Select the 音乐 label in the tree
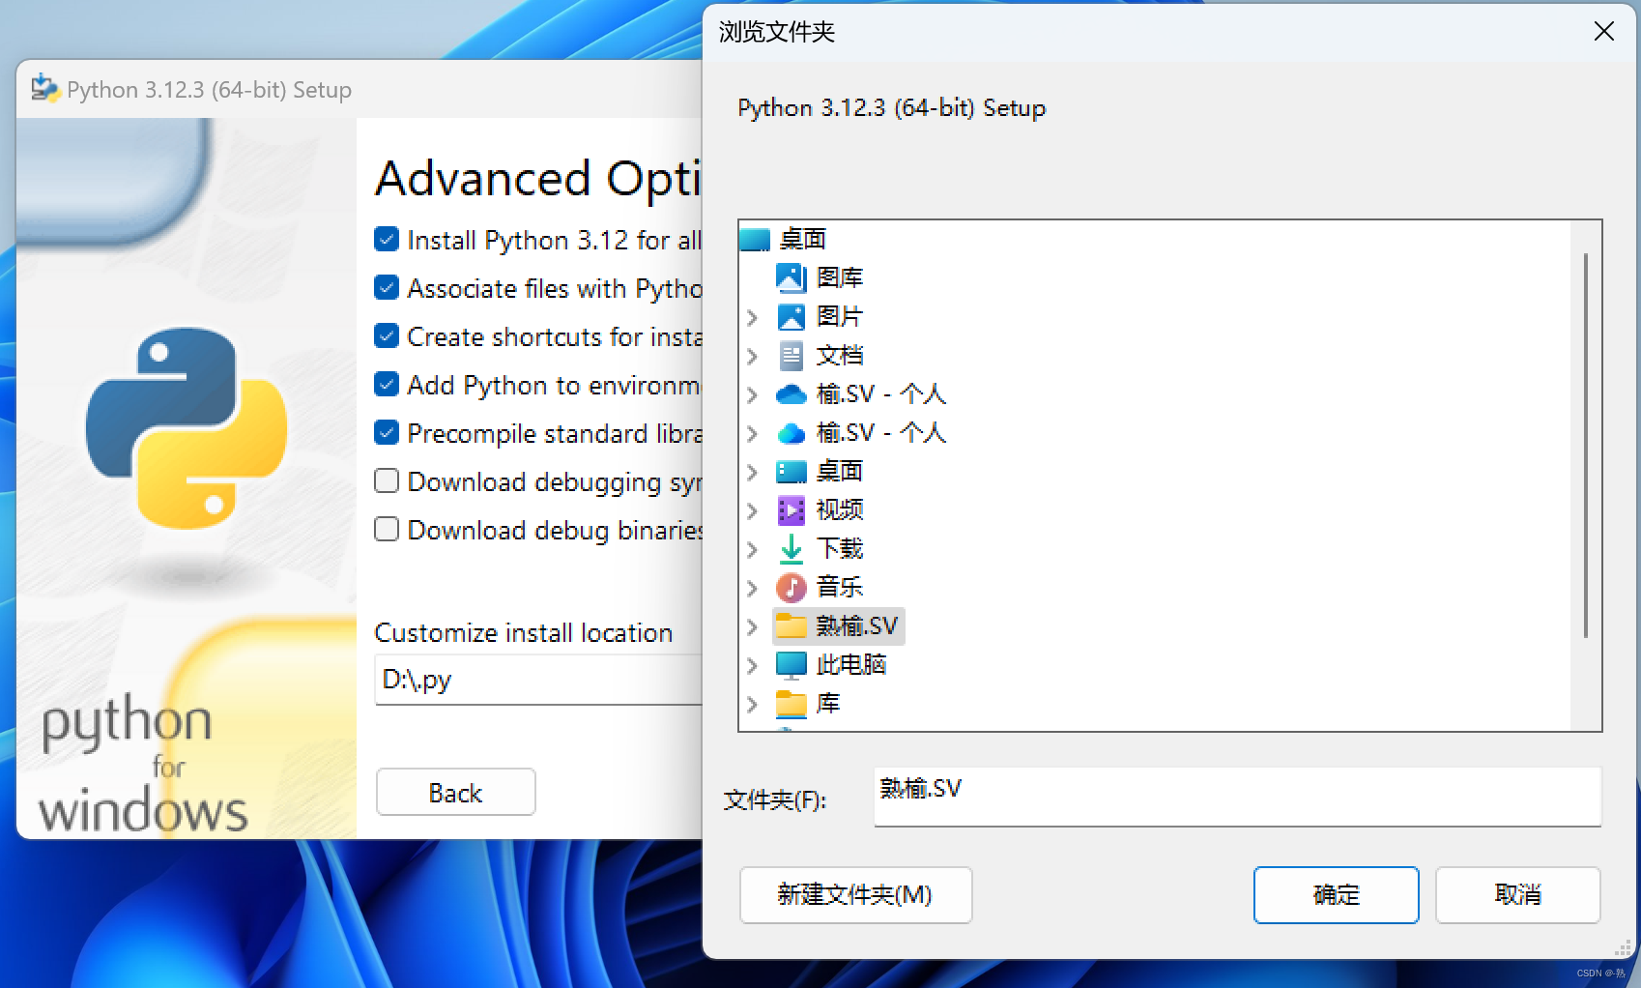 pos(840,588)
